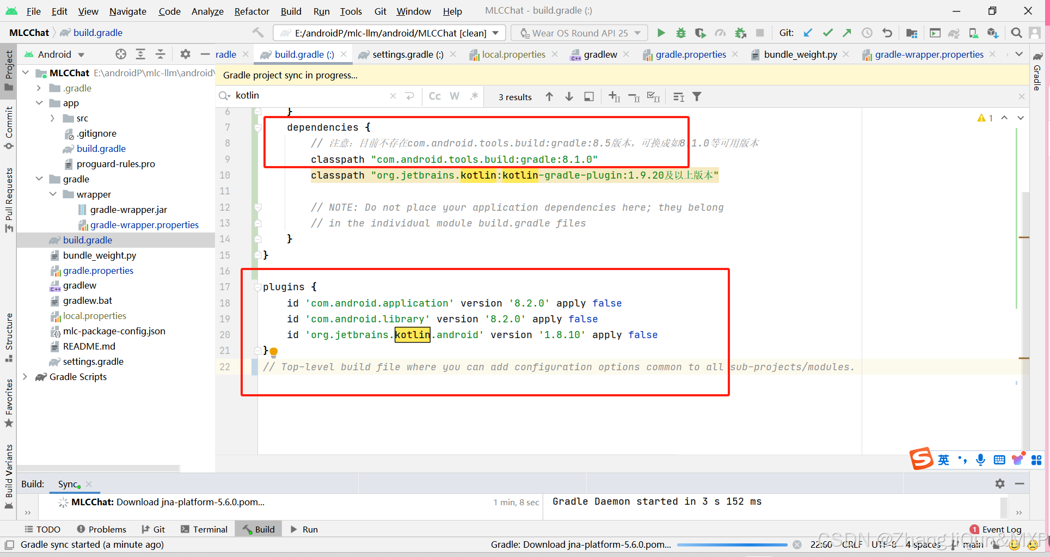Click the green Run app button
This screenshot has width=1050, height=557.
(x=661, y=33)
